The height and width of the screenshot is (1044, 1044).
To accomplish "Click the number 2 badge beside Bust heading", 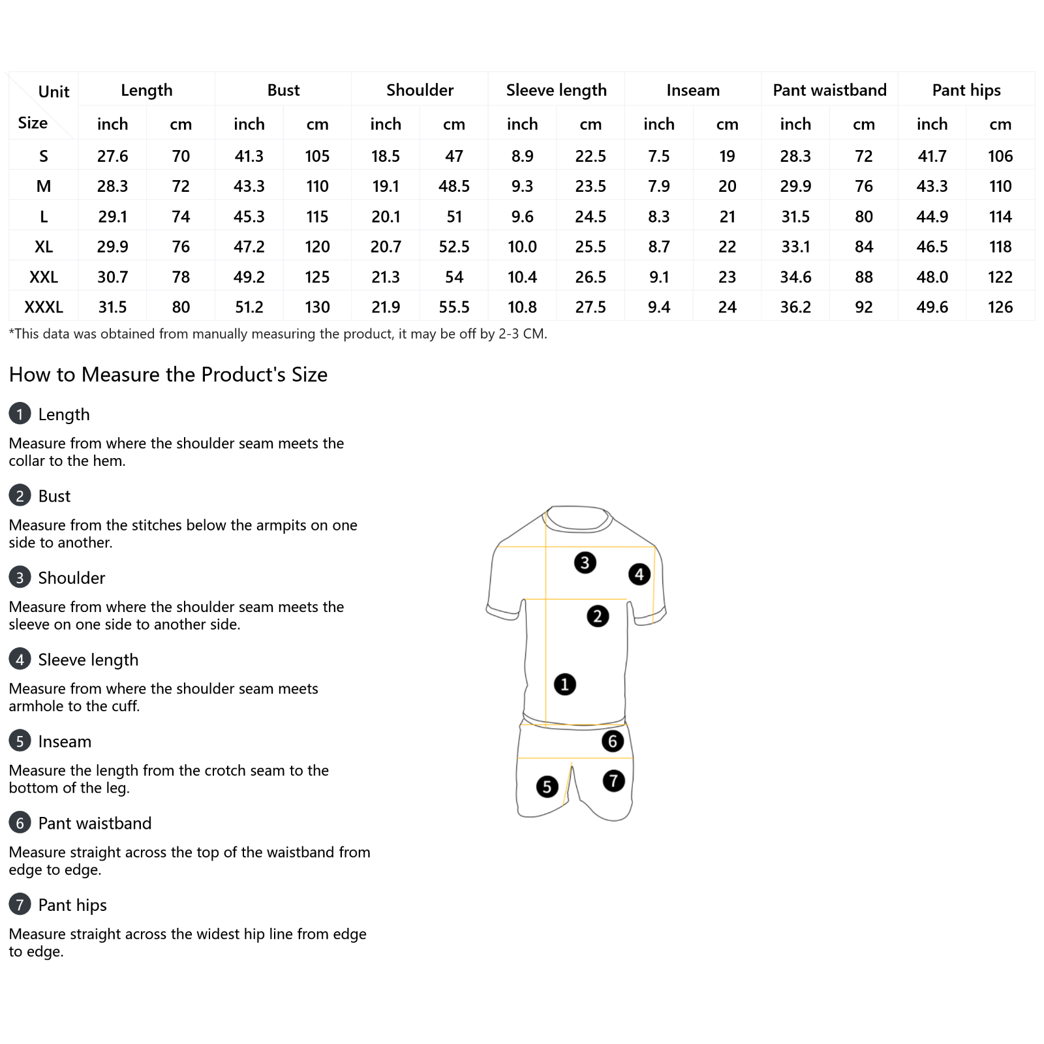I will coord(20,495).
